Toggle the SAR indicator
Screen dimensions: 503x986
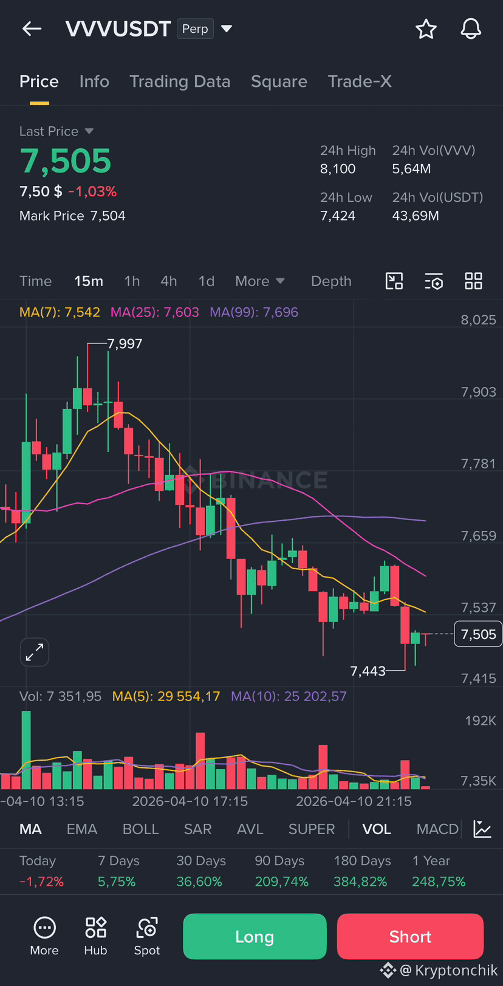[x=198, y=829]
